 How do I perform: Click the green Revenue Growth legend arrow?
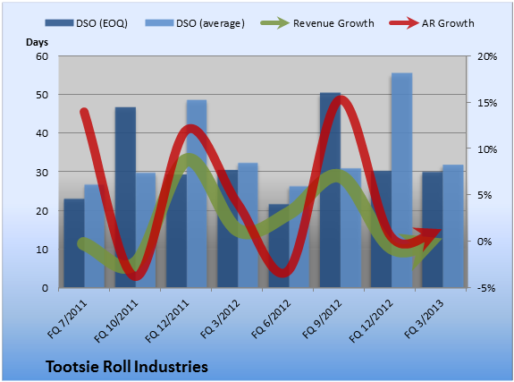click(274, 23)
